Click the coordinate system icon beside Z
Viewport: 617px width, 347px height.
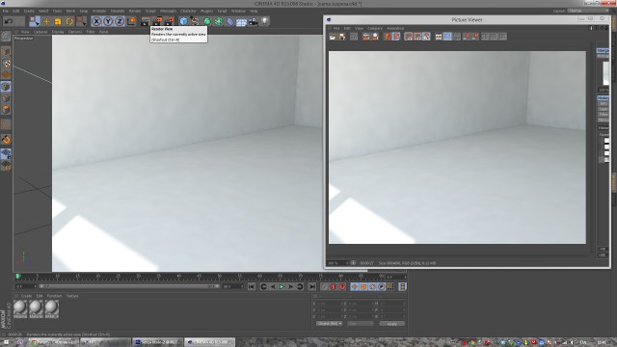point(131,21)
